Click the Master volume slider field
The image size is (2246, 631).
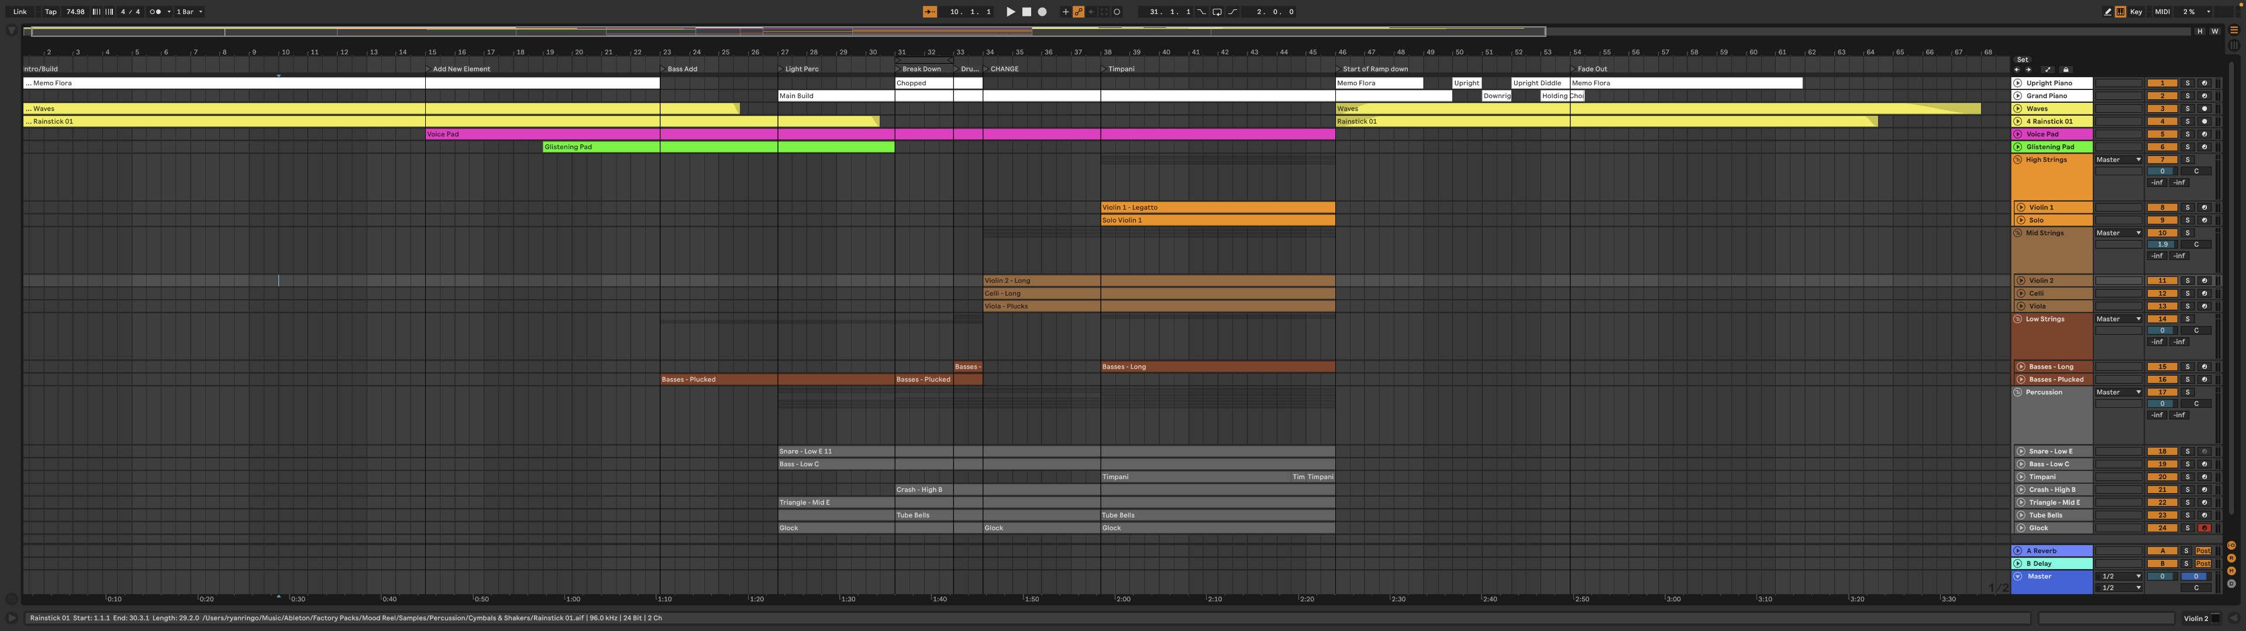[2162, 577]
